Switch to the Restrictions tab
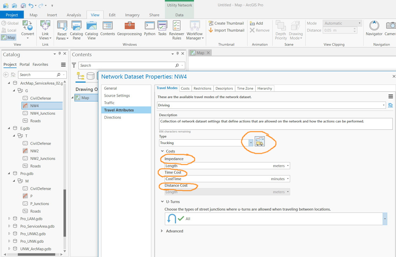Screen dimensions: 396x257 coord(203,88)
